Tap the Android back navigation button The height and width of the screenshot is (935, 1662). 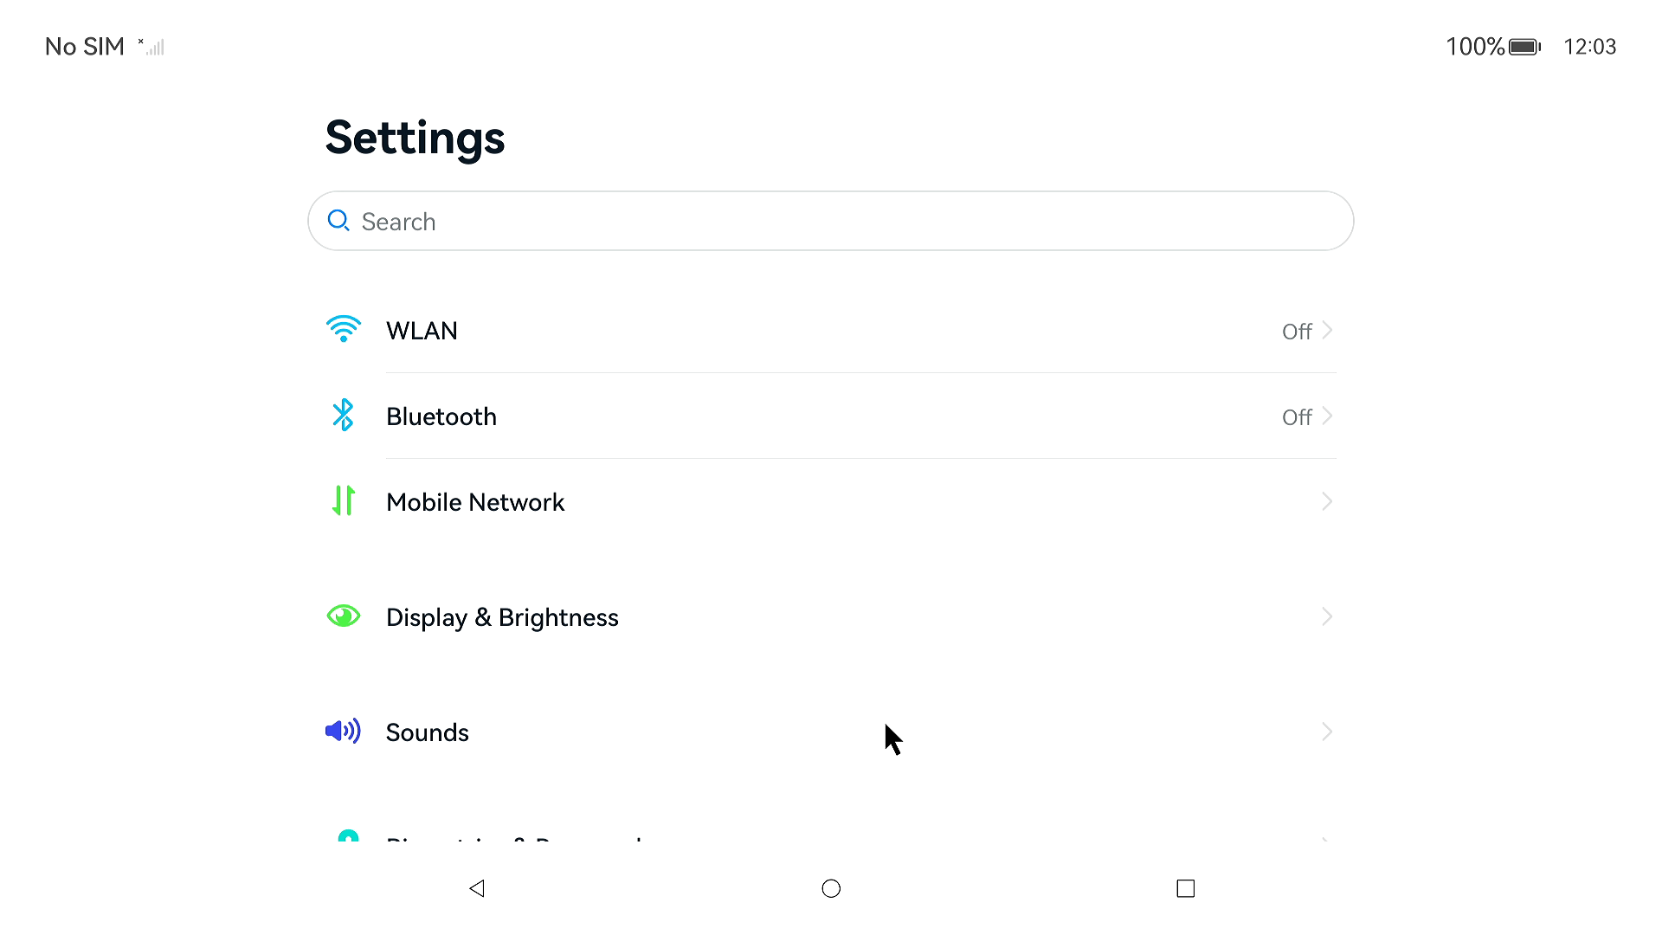(477, 888)
